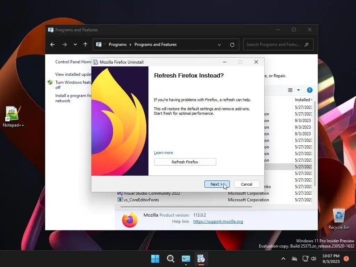This screenshot has width=356, height=267.
Task: Click the cloud sync tray icon
Action: point(294,259)
